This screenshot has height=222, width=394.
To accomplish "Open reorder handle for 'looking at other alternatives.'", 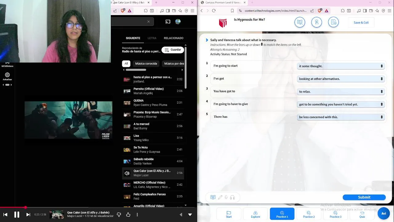I will 382,79.
